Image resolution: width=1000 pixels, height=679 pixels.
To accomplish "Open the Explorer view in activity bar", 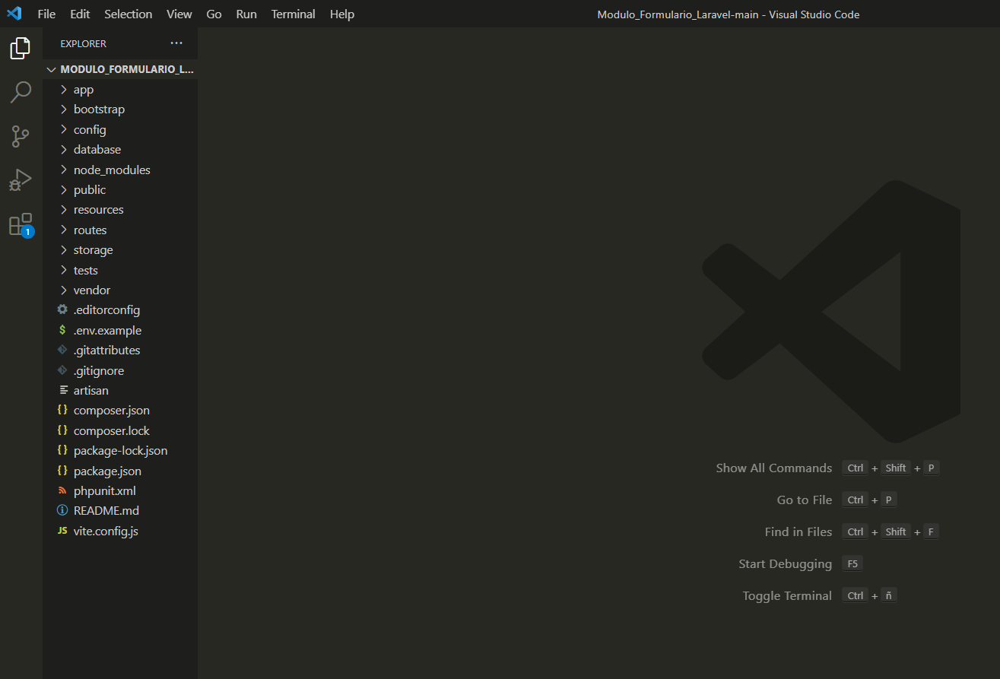I will (x=21, y=48).
